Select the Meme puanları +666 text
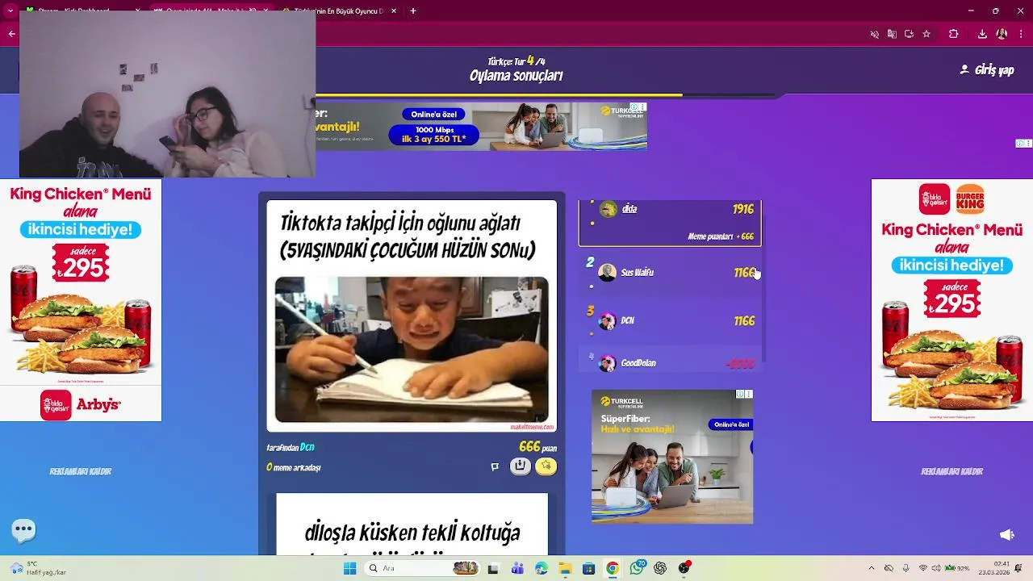 click(x=721, y=236)
